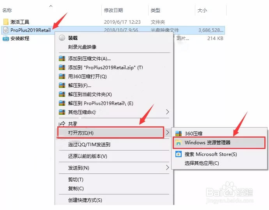Open the 打开方式(H) menu entry
269x210 pixels.
pos(111,133)
